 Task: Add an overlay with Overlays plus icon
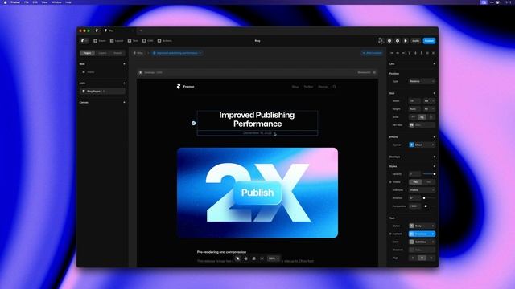click(435, 157)
